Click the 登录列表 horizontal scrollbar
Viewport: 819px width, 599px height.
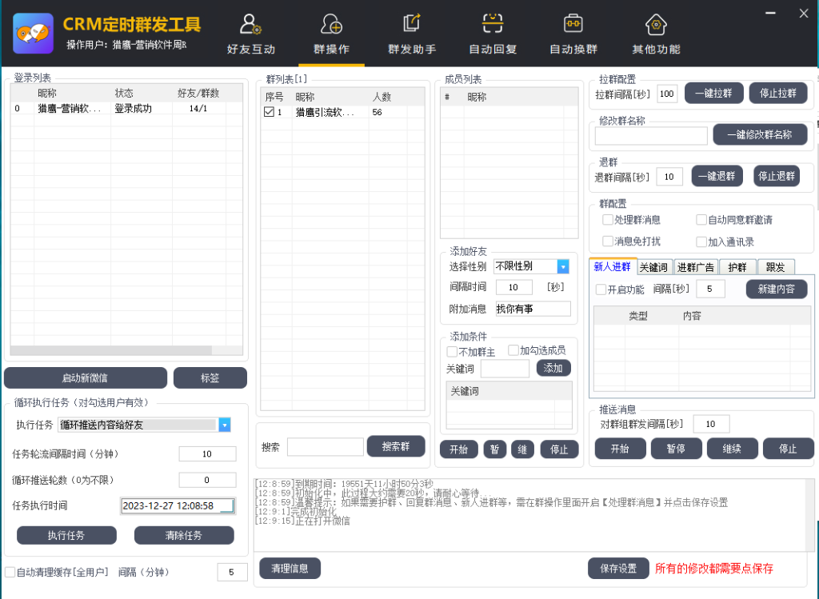(x=110, y=350)
